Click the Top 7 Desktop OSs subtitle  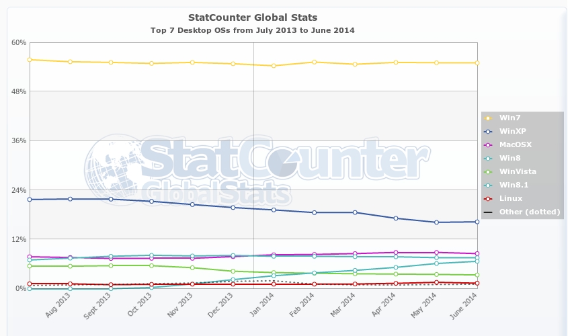click(x=252, y=30)
